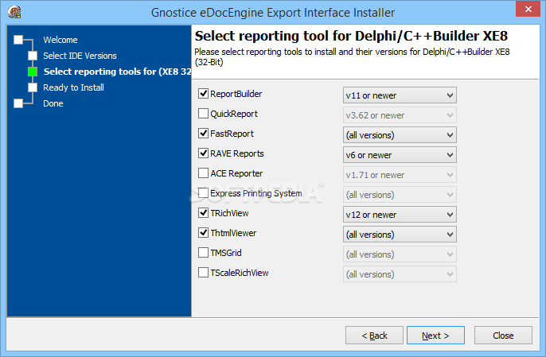The image size is (546, 357).
Task: Select the Select IDE Versions step
Action: [80, 56]
